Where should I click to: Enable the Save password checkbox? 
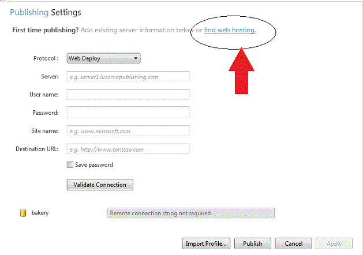pyautogui.click(x=70, y=164)
